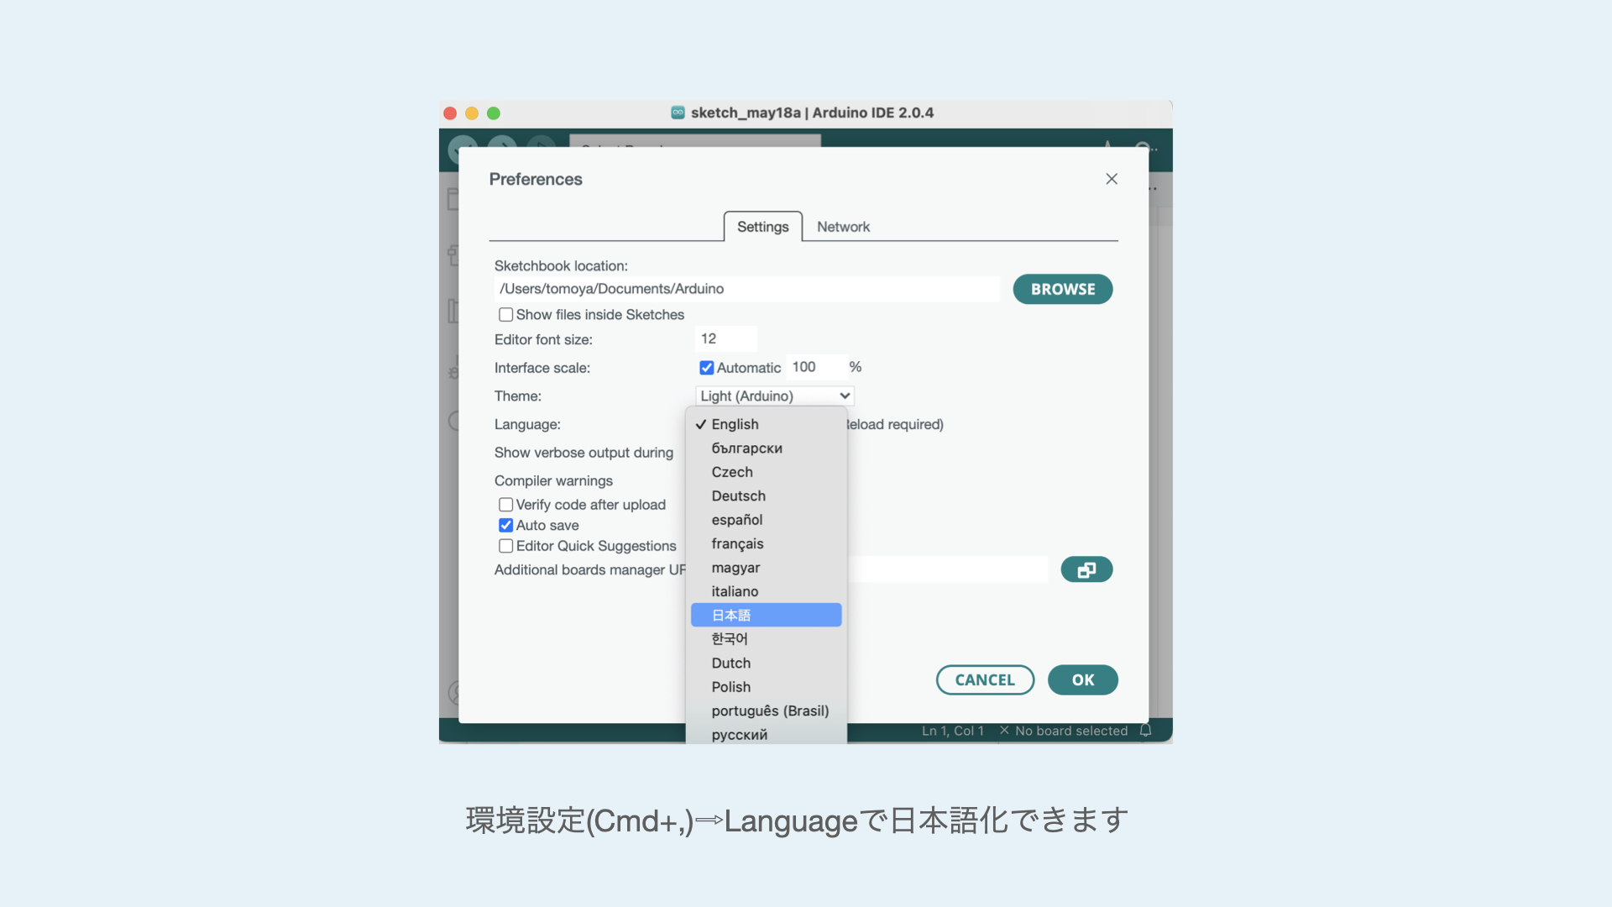Screen dimensions: 1612x907
Task: Click the Arduino logo in title bar
Action: click(x=678, y=113)
